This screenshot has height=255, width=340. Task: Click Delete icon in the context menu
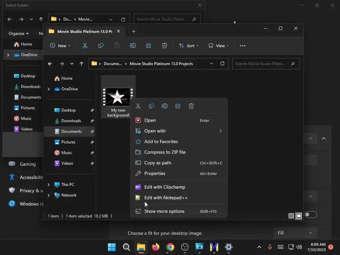pyautogui.click(x=191, y=106)
